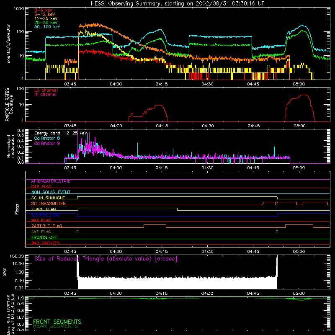335x335 pixels.
Task: Click the GAP_FLAG label
Action: (x=41, y=186)
